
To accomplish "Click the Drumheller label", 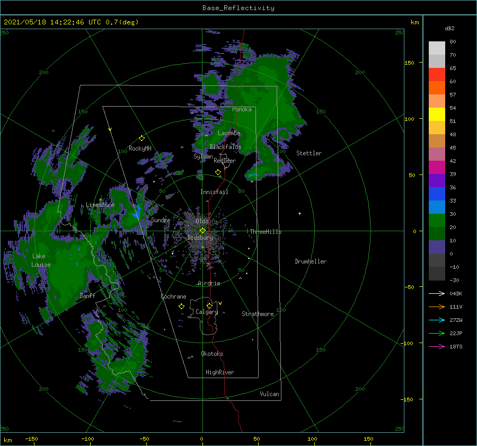I will coord(311,261).
